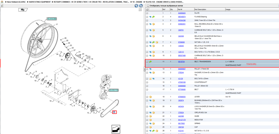Go to previous diagram with left arrow
This screenshot has width=279, height=134.
click(136, 6)
